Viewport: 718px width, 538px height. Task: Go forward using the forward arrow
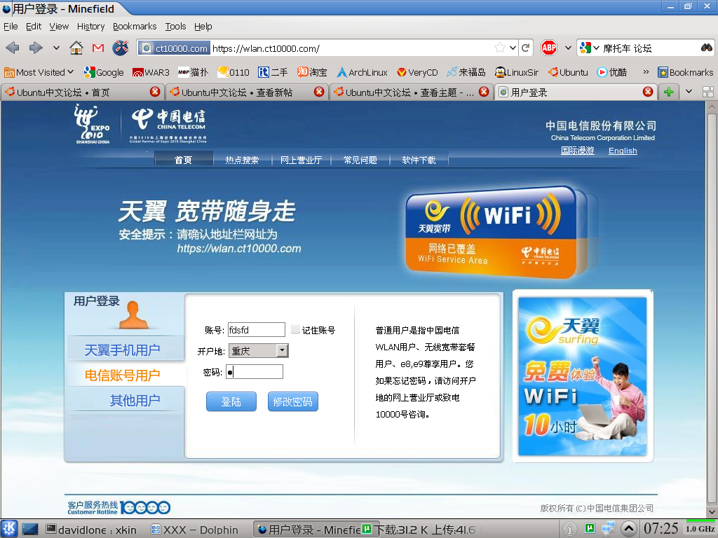(x=36, y=48)
